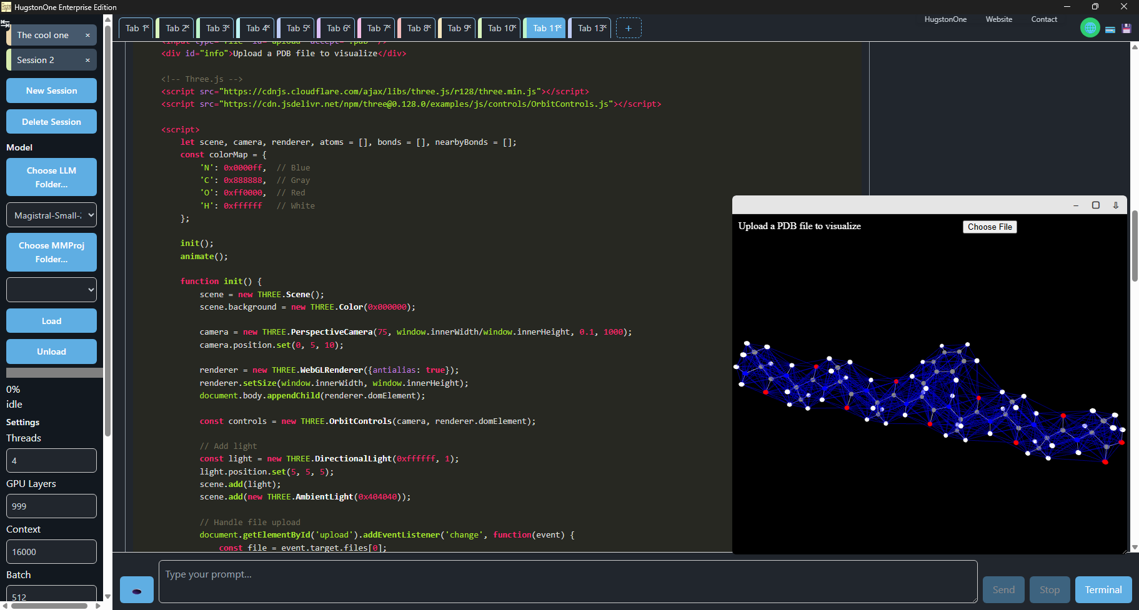
Task: Click the Load model button
Action: [51, 321]
